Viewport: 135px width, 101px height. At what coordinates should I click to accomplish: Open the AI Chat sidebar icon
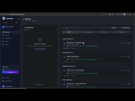(3, 42)
